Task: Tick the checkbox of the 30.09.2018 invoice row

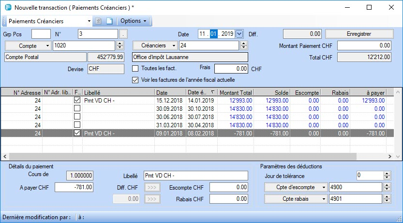Action: [x=77, y=108]
